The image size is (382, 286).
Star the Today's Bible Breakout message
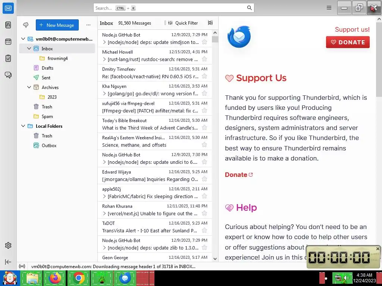pos(204,128)
